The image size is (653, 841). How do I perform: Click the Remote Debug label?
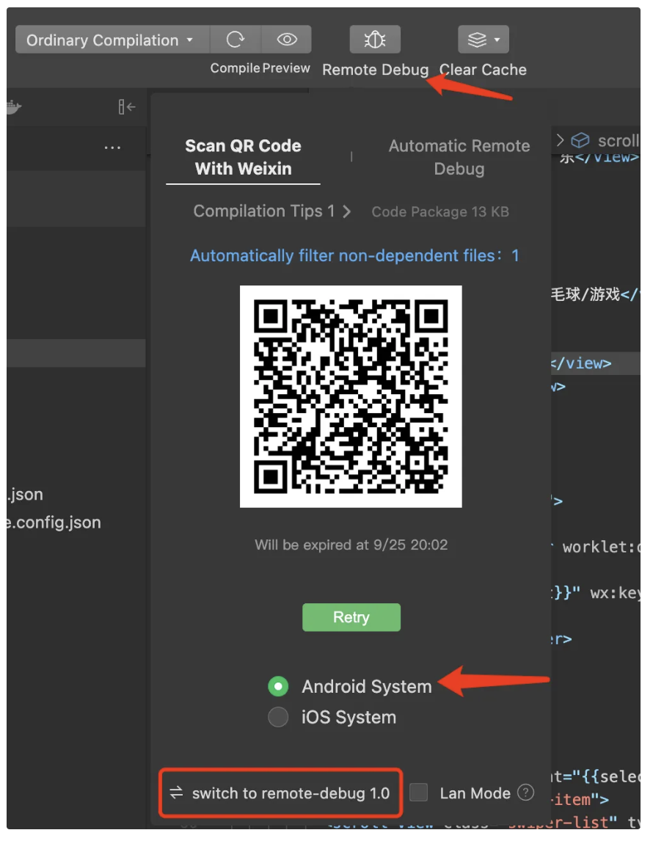pyautogui.click(x=375, y=70)
